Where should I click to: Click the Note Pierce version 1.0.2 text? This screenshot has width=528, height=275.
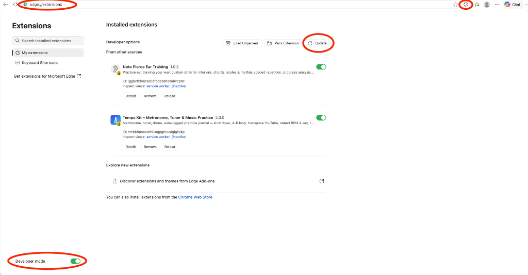[174, 67]
